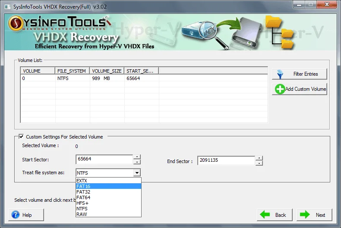
Task: Click the Filter Entries button label
Action: (x=306, y=74)
